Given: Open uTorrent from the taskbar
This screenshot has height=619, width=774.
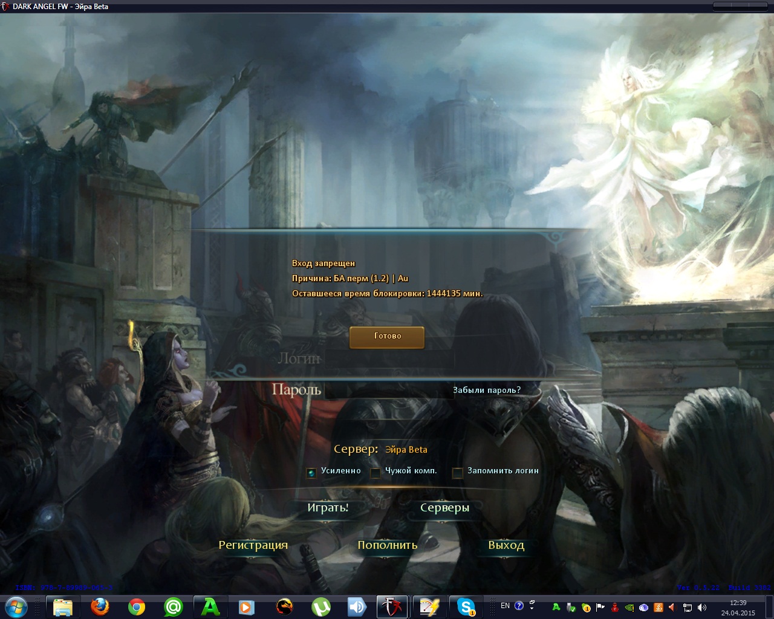Looking at the screenshot, I should [x=320, y=606].
